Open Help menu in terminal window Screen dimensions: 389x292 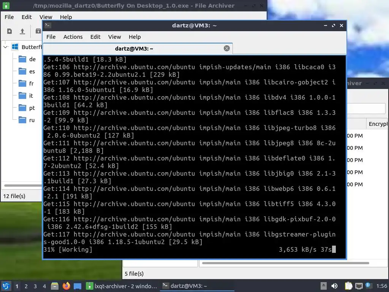[135, 37]
